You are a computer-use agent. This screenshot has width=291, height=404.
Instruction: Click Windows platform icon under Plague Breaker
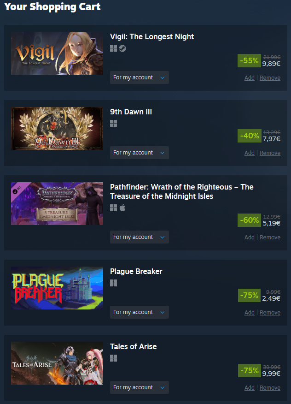tap(113, 283)
